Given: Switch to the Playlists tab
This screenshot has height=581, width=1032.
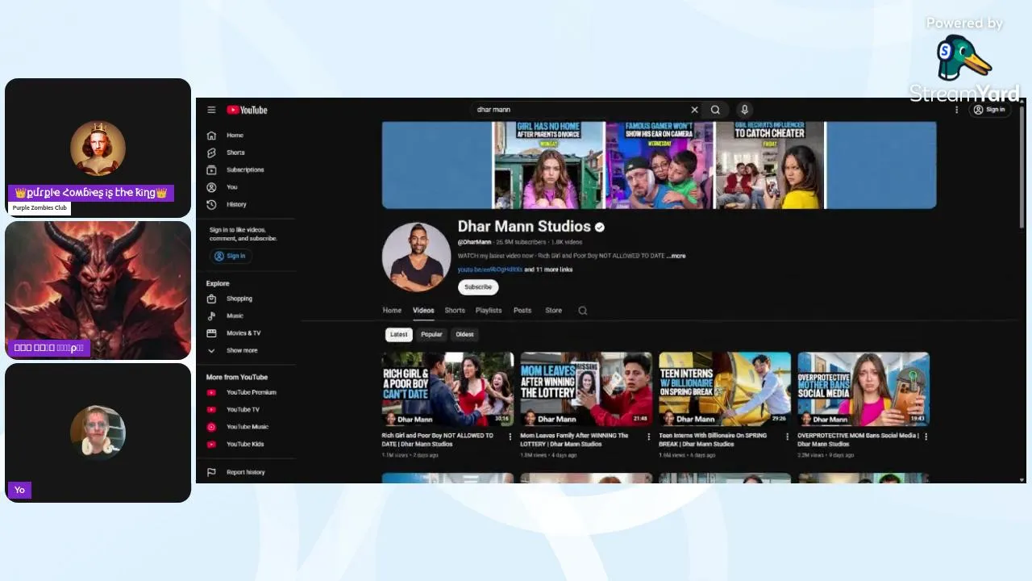Looking at the screenshot, I should click(489, 311).
